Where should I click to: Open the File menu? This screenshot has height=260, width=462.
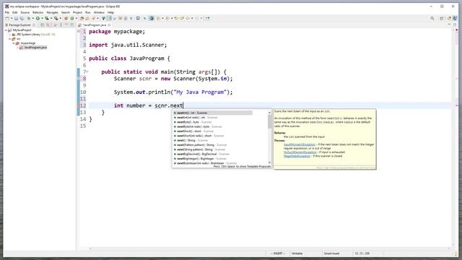coord(6,12)
